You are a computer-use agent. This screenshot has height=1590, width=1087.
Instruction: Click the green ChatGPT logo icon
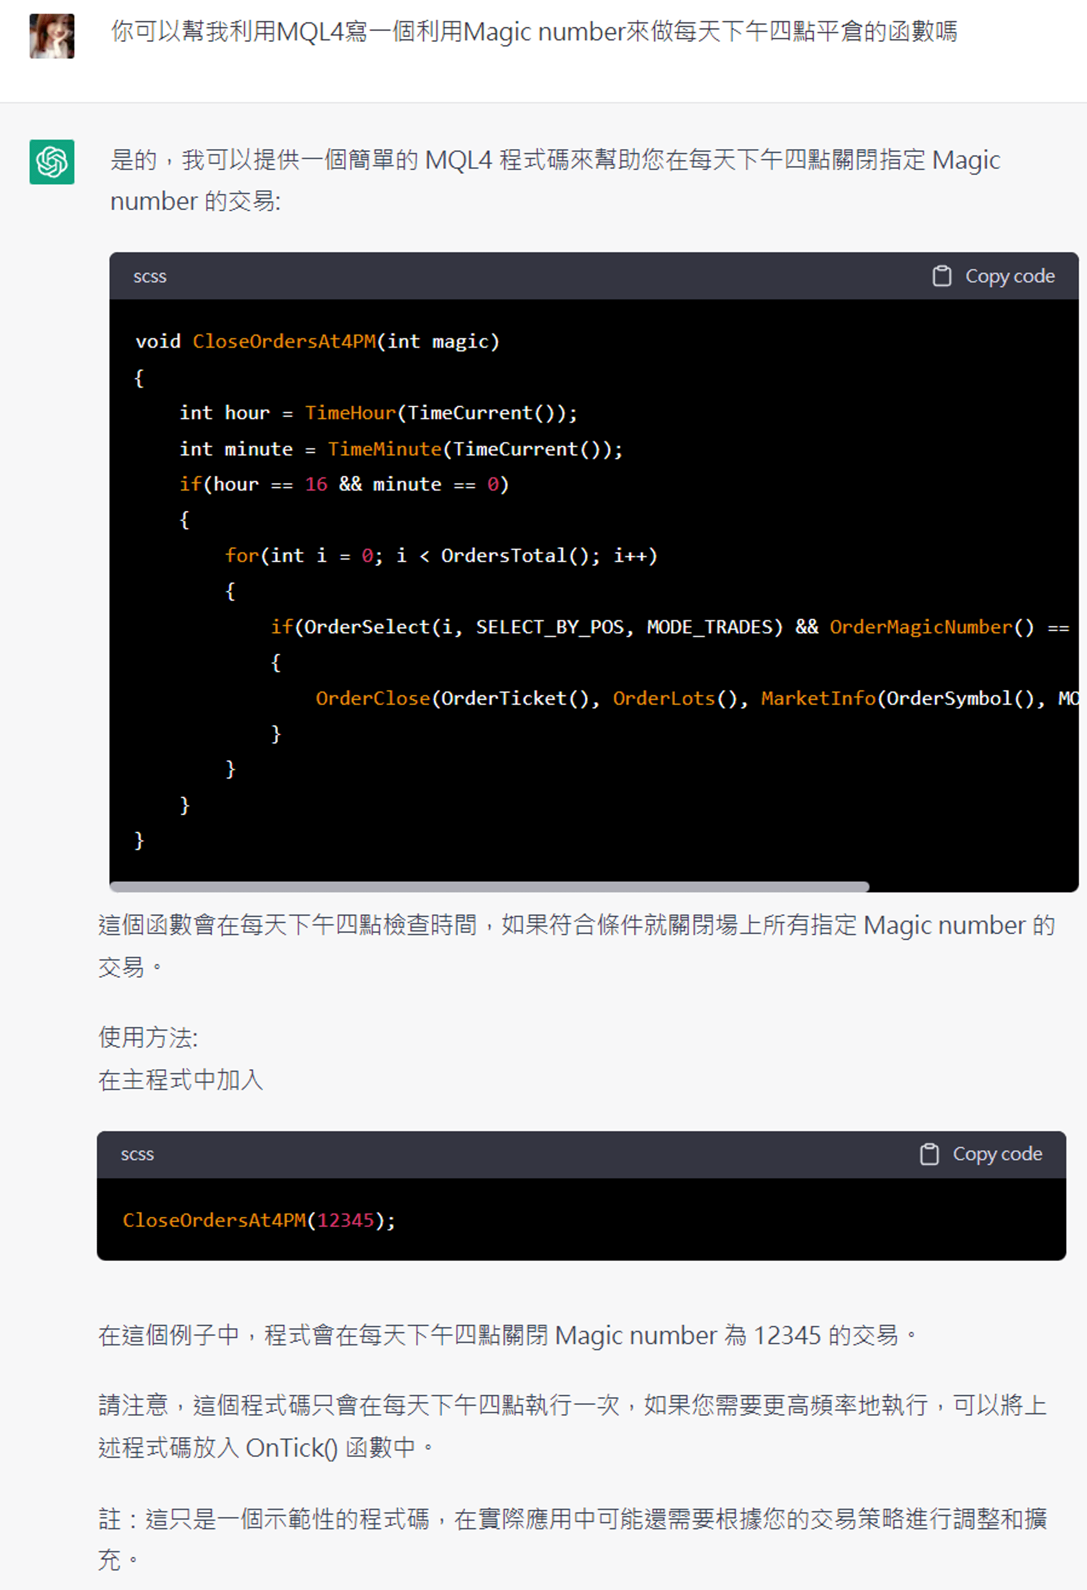52,162
